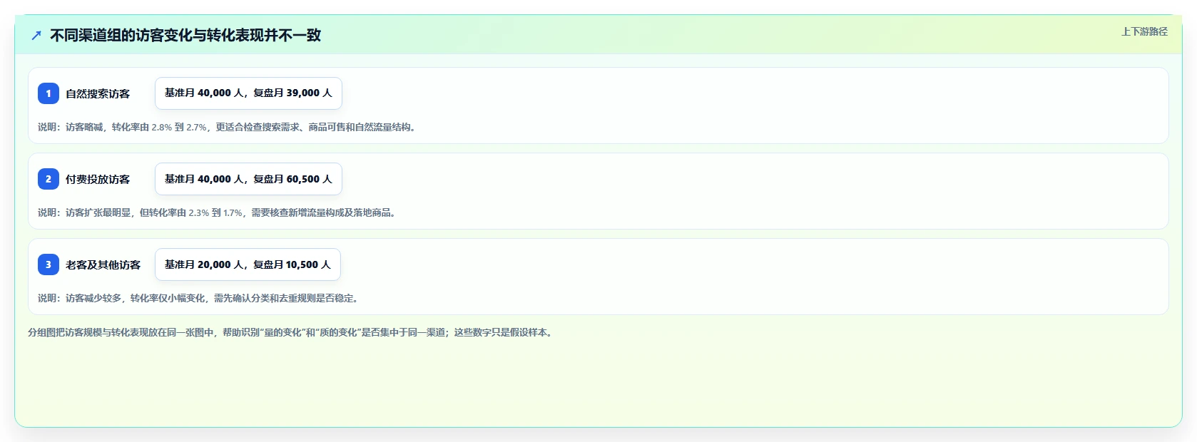Image resolution: width=1197 pixels, height=442 pixels.
Task: Click the number 2 badge
Action: 49,179
